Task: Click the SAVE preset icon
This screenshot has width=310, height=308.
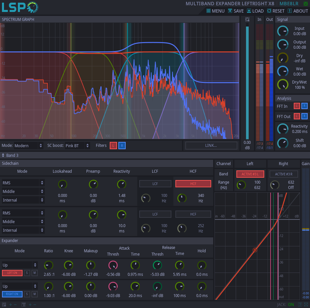Action: [230, 11]
